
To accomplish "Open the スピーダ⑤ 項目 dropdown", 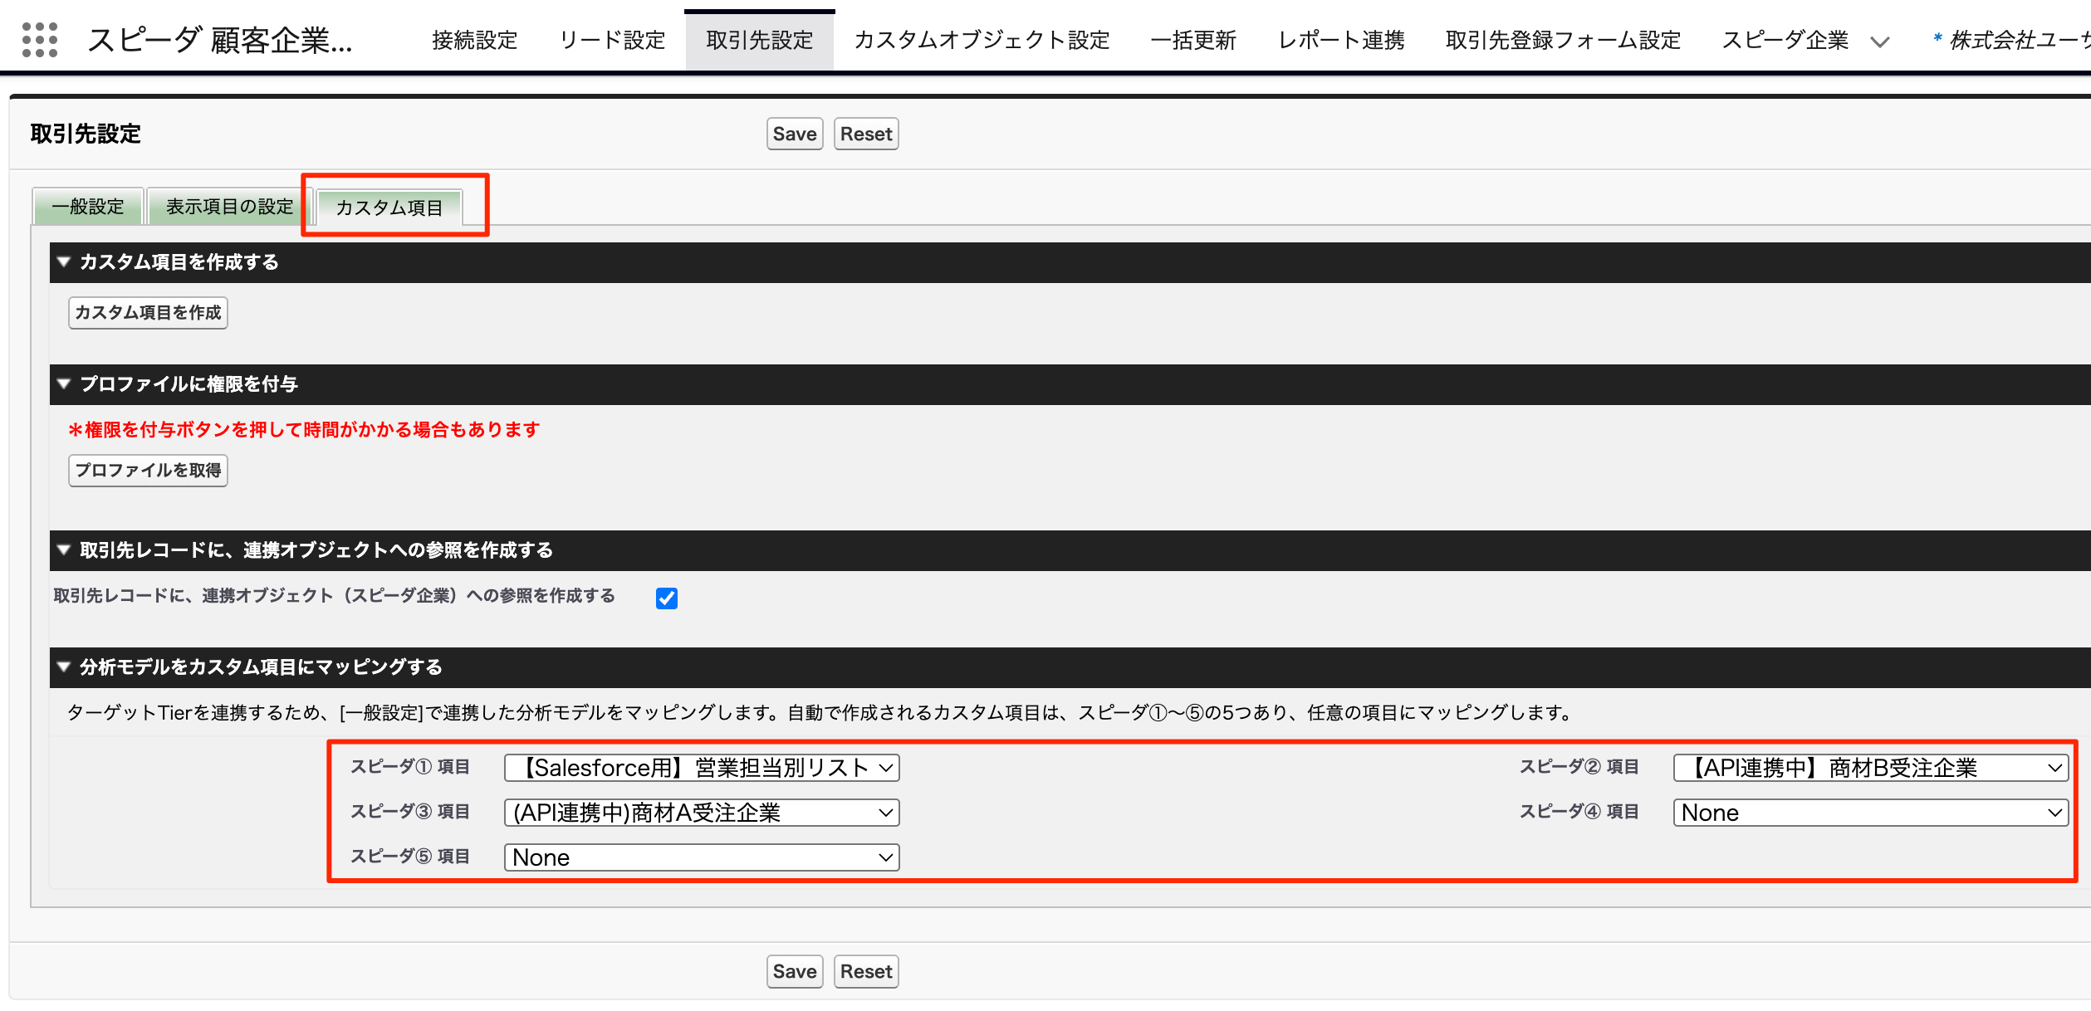I will pyautogui.click(x=702, y=857).
